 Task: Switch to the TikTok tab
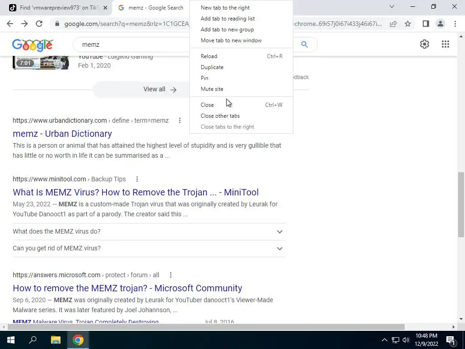point(56,8)
